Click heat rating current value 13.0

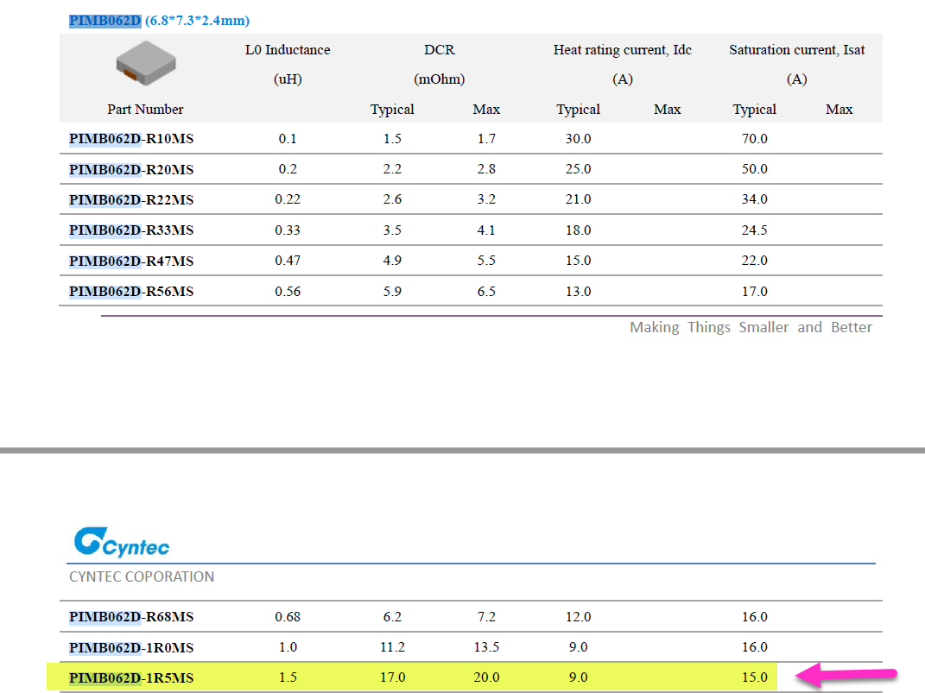pyautogui.click(x=578, y=292)
